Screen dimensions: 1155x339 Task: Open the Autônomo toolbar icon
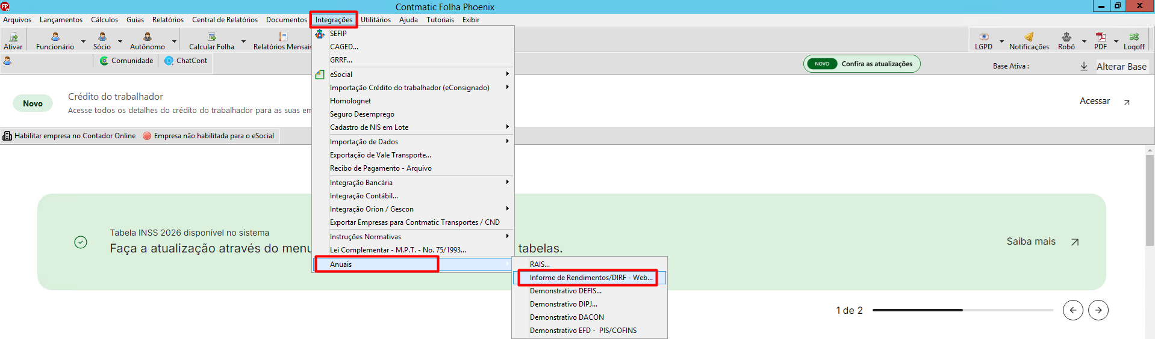(148, 37)
